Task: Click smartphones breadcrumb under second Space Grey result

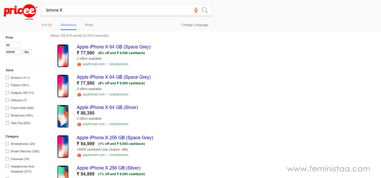Action: pos(119,94)
